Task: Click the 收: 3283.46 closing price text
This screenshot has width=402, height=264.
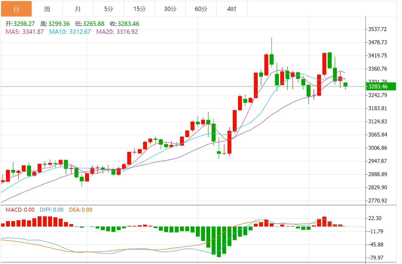Action: point(124,24)
